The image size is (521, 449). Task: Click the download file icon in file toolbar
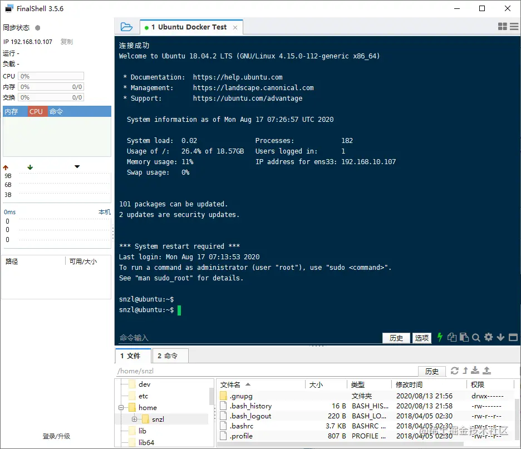pyautogui.click(x=475, y=371)
